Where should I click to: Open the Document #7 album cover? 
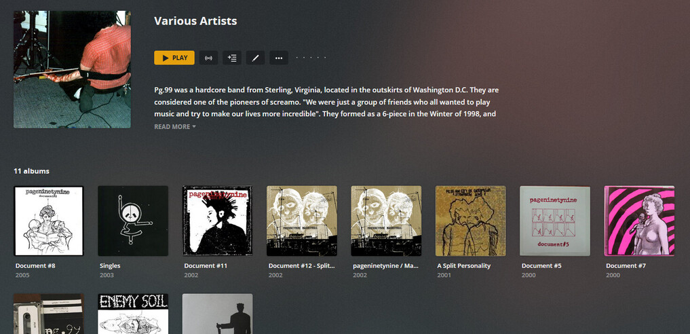tap(639, 221)
